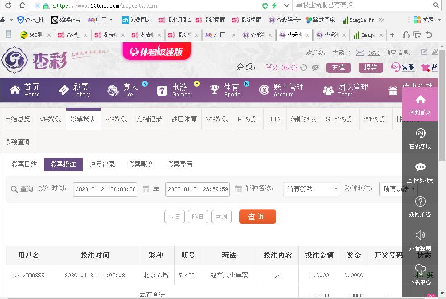446x299 pixels.
Task: Open 下载中心 download sidebar icon
Action: pyautogui.click(x=420, y=275)
